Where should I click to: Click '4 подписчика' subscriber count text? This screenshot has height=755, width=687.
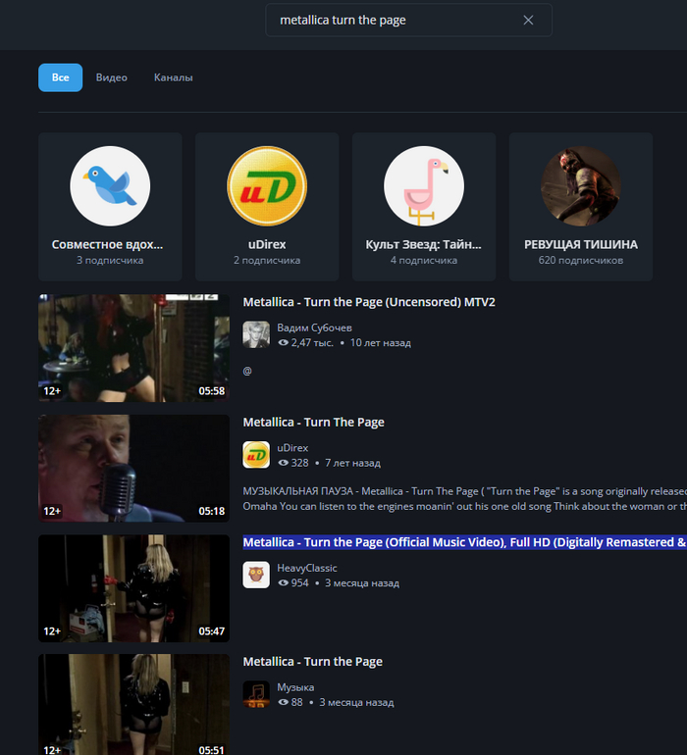(424, 261)
